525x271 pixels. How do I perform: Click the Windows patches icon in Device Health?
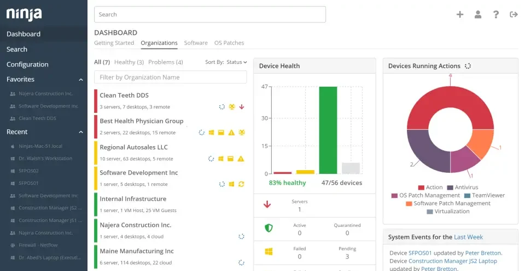(x=269, y=252)
